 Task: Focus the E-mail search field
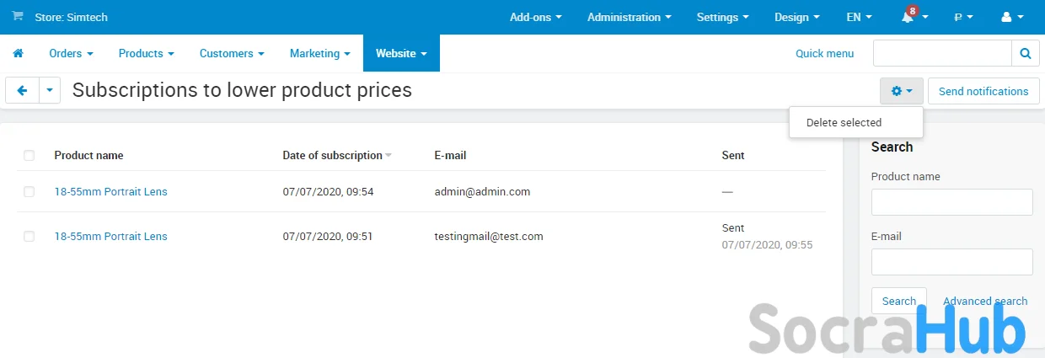[951, 262]
